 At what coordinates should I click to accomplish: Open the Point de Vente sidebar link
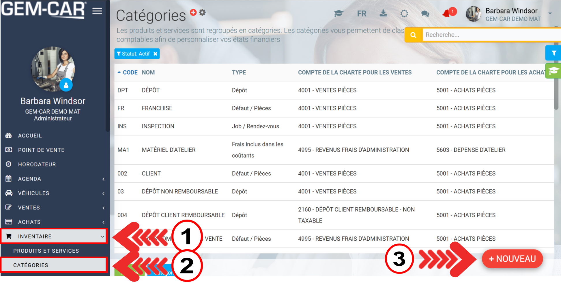(x=41, y=150)
